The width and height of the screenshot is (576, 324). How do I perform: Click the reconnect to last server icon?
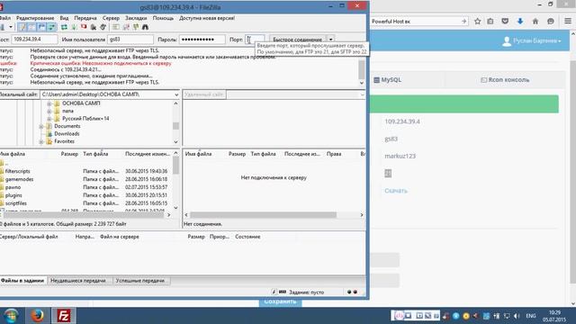point(103,27)
